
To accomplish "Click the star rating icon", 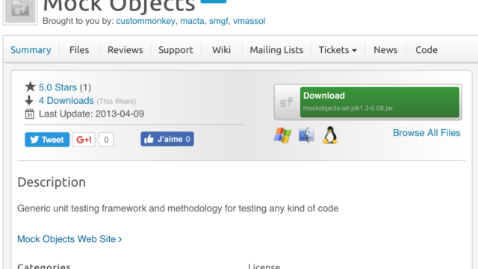I will point(30,87).
